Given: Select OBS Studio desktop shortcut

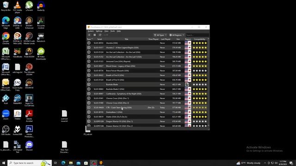Looking at the screenshot, I should [x=6, y=130].
